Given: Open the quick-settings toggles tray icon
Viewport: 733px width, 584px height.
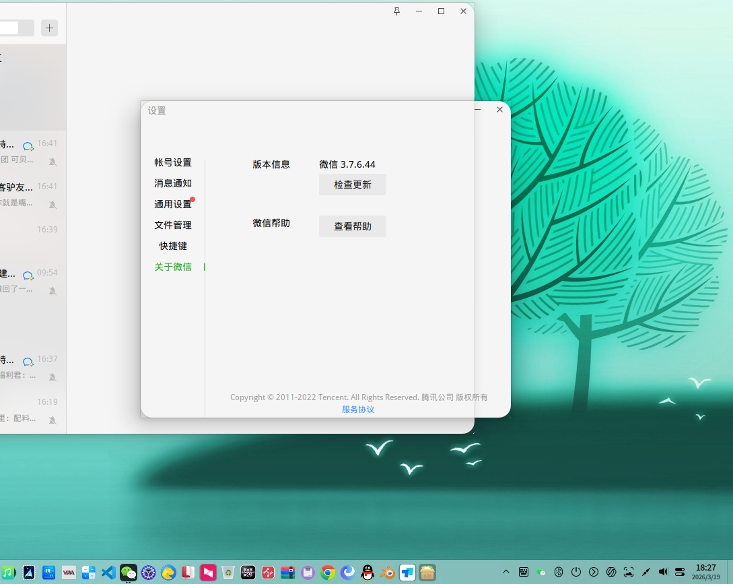Looking at the screenshot, I should pyautogui.click(x=680, y=572).
